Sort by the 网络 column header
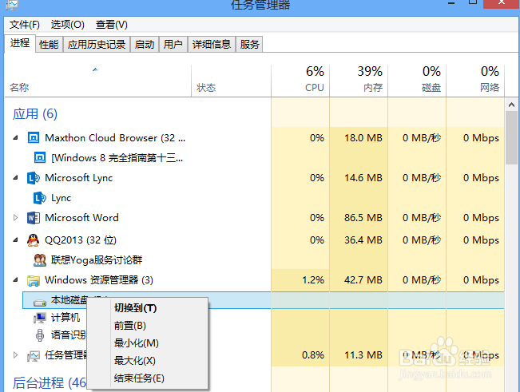Viewport: 520px width, 392px height. [475, 81]
